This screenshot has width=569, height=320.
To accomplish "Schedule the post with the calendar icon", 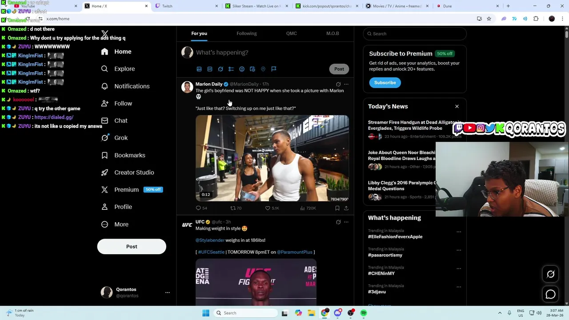I will coord(252,69).
